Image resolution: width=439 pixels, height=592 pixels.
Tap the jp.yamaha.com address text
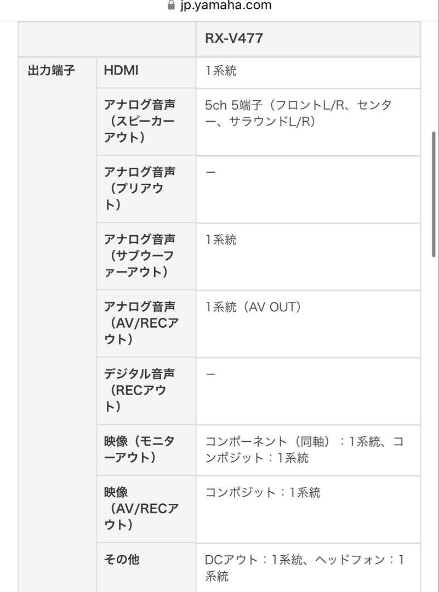[x=226, y=5]
